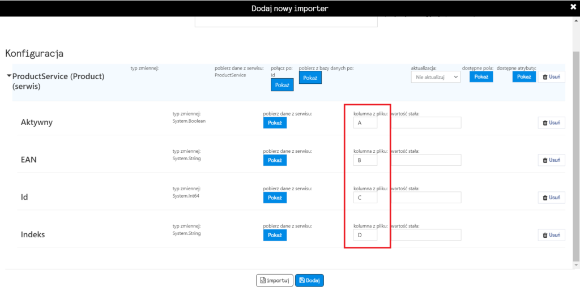
Task: Delete the Id row via its trash icon
Action: pyautogui.click(x=552, y=198)
